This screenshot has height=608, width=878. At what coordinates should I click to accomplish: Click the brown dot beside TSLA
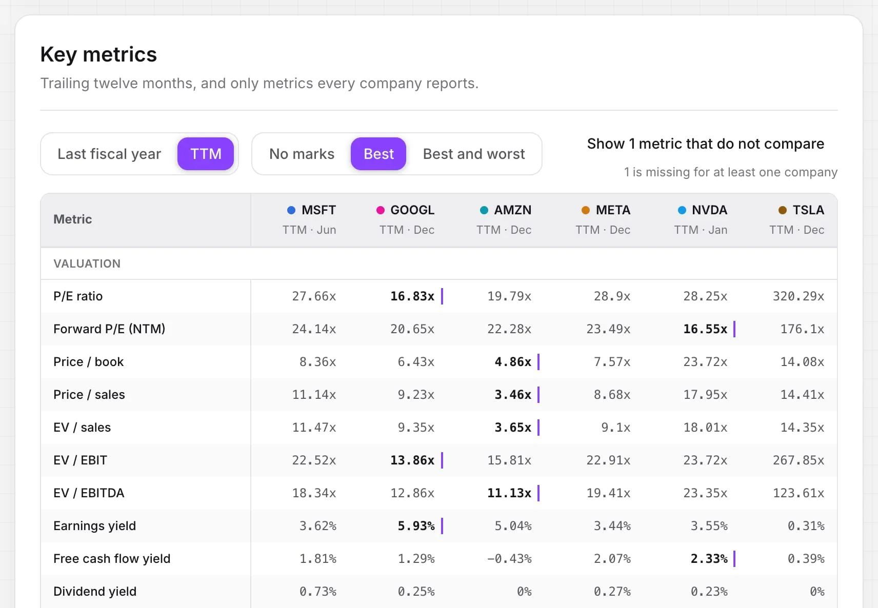tap(783, 210)
